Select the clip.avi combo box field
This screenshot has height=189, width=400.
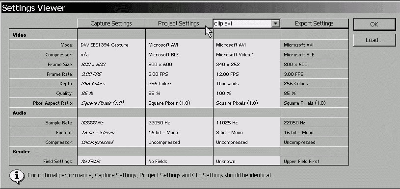pyautogui.click(x=246, y=24)
